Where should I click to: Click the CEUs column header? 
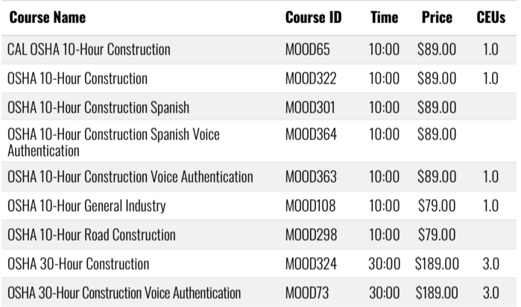point(490,17)
